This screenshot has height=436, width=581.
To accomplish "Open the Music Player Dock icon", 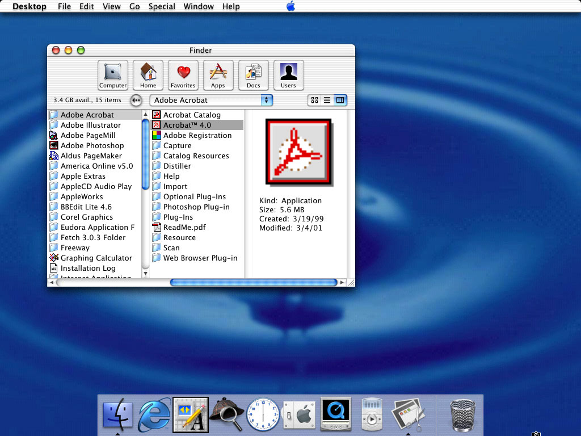I will (372, 414).
